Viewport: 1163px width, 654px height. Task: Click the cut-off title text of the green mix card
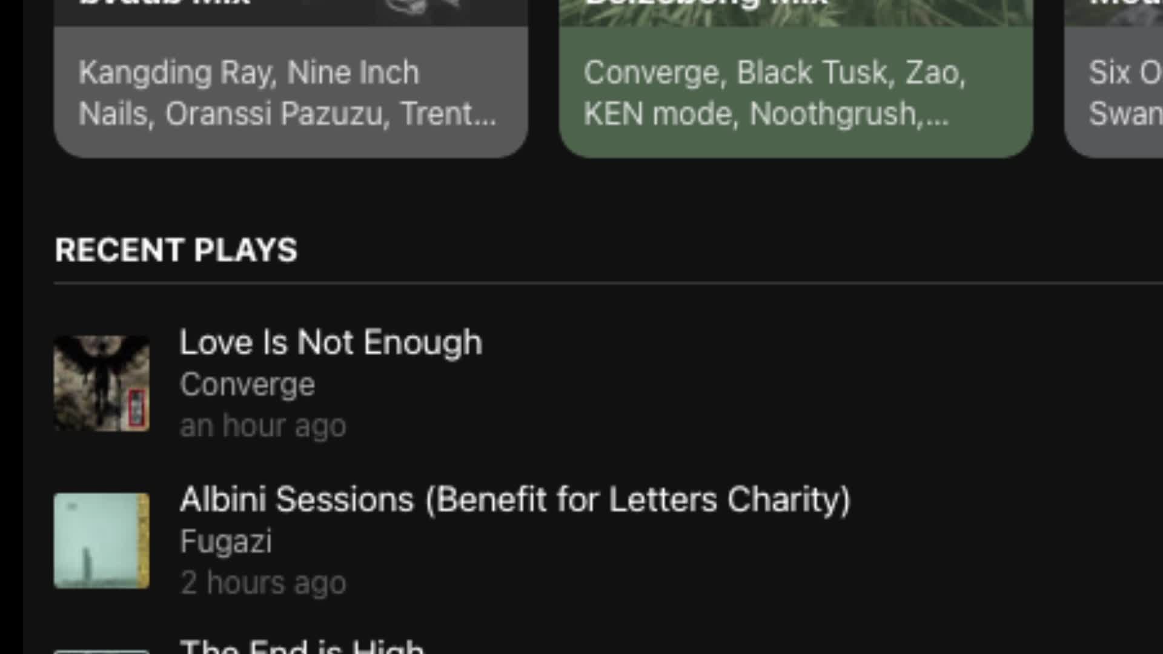706,3
